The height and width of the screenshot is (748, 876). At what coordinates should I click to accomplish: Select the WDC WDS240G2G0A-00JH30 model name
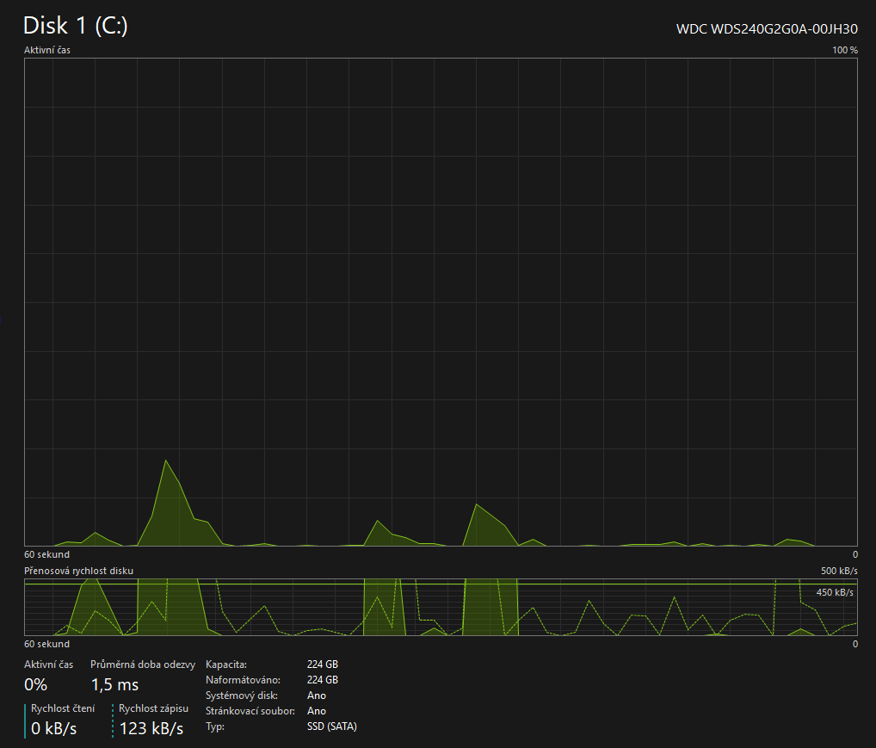[767, 28]
